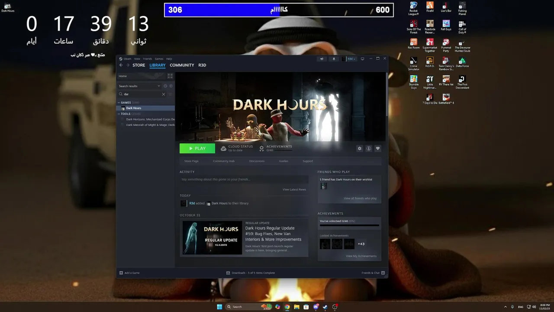Open the Help menu

pos(169,59)
